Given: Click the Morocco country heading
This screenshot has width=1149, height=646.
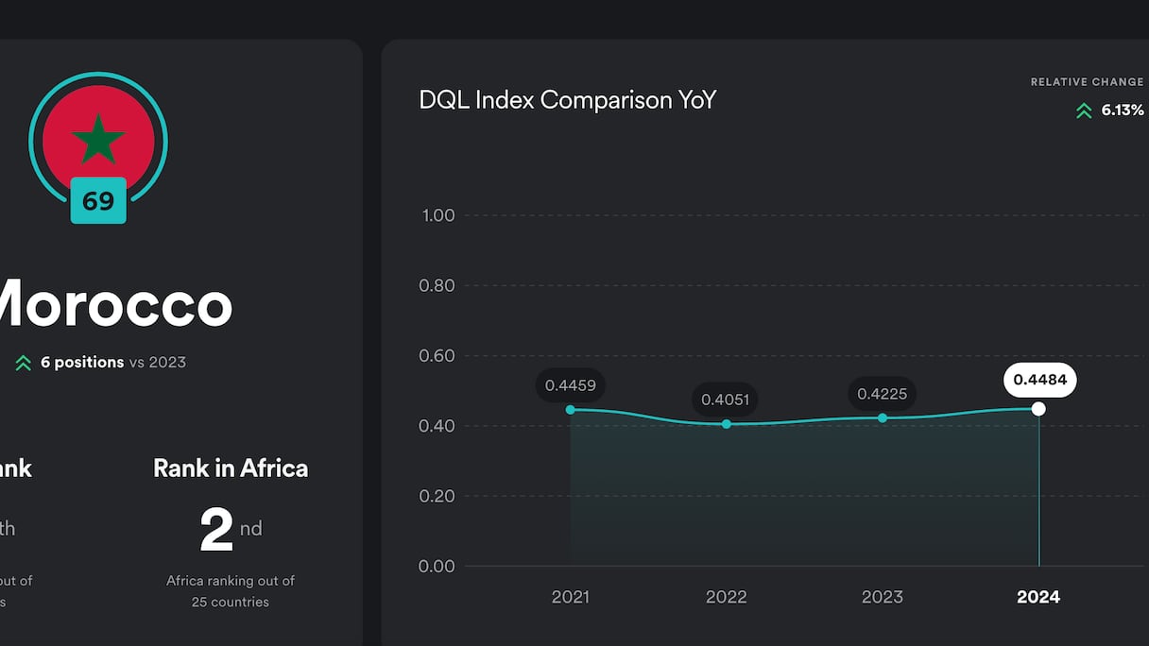Looking at the screenshot, I should pyautogui.click(x=113, y=305).
